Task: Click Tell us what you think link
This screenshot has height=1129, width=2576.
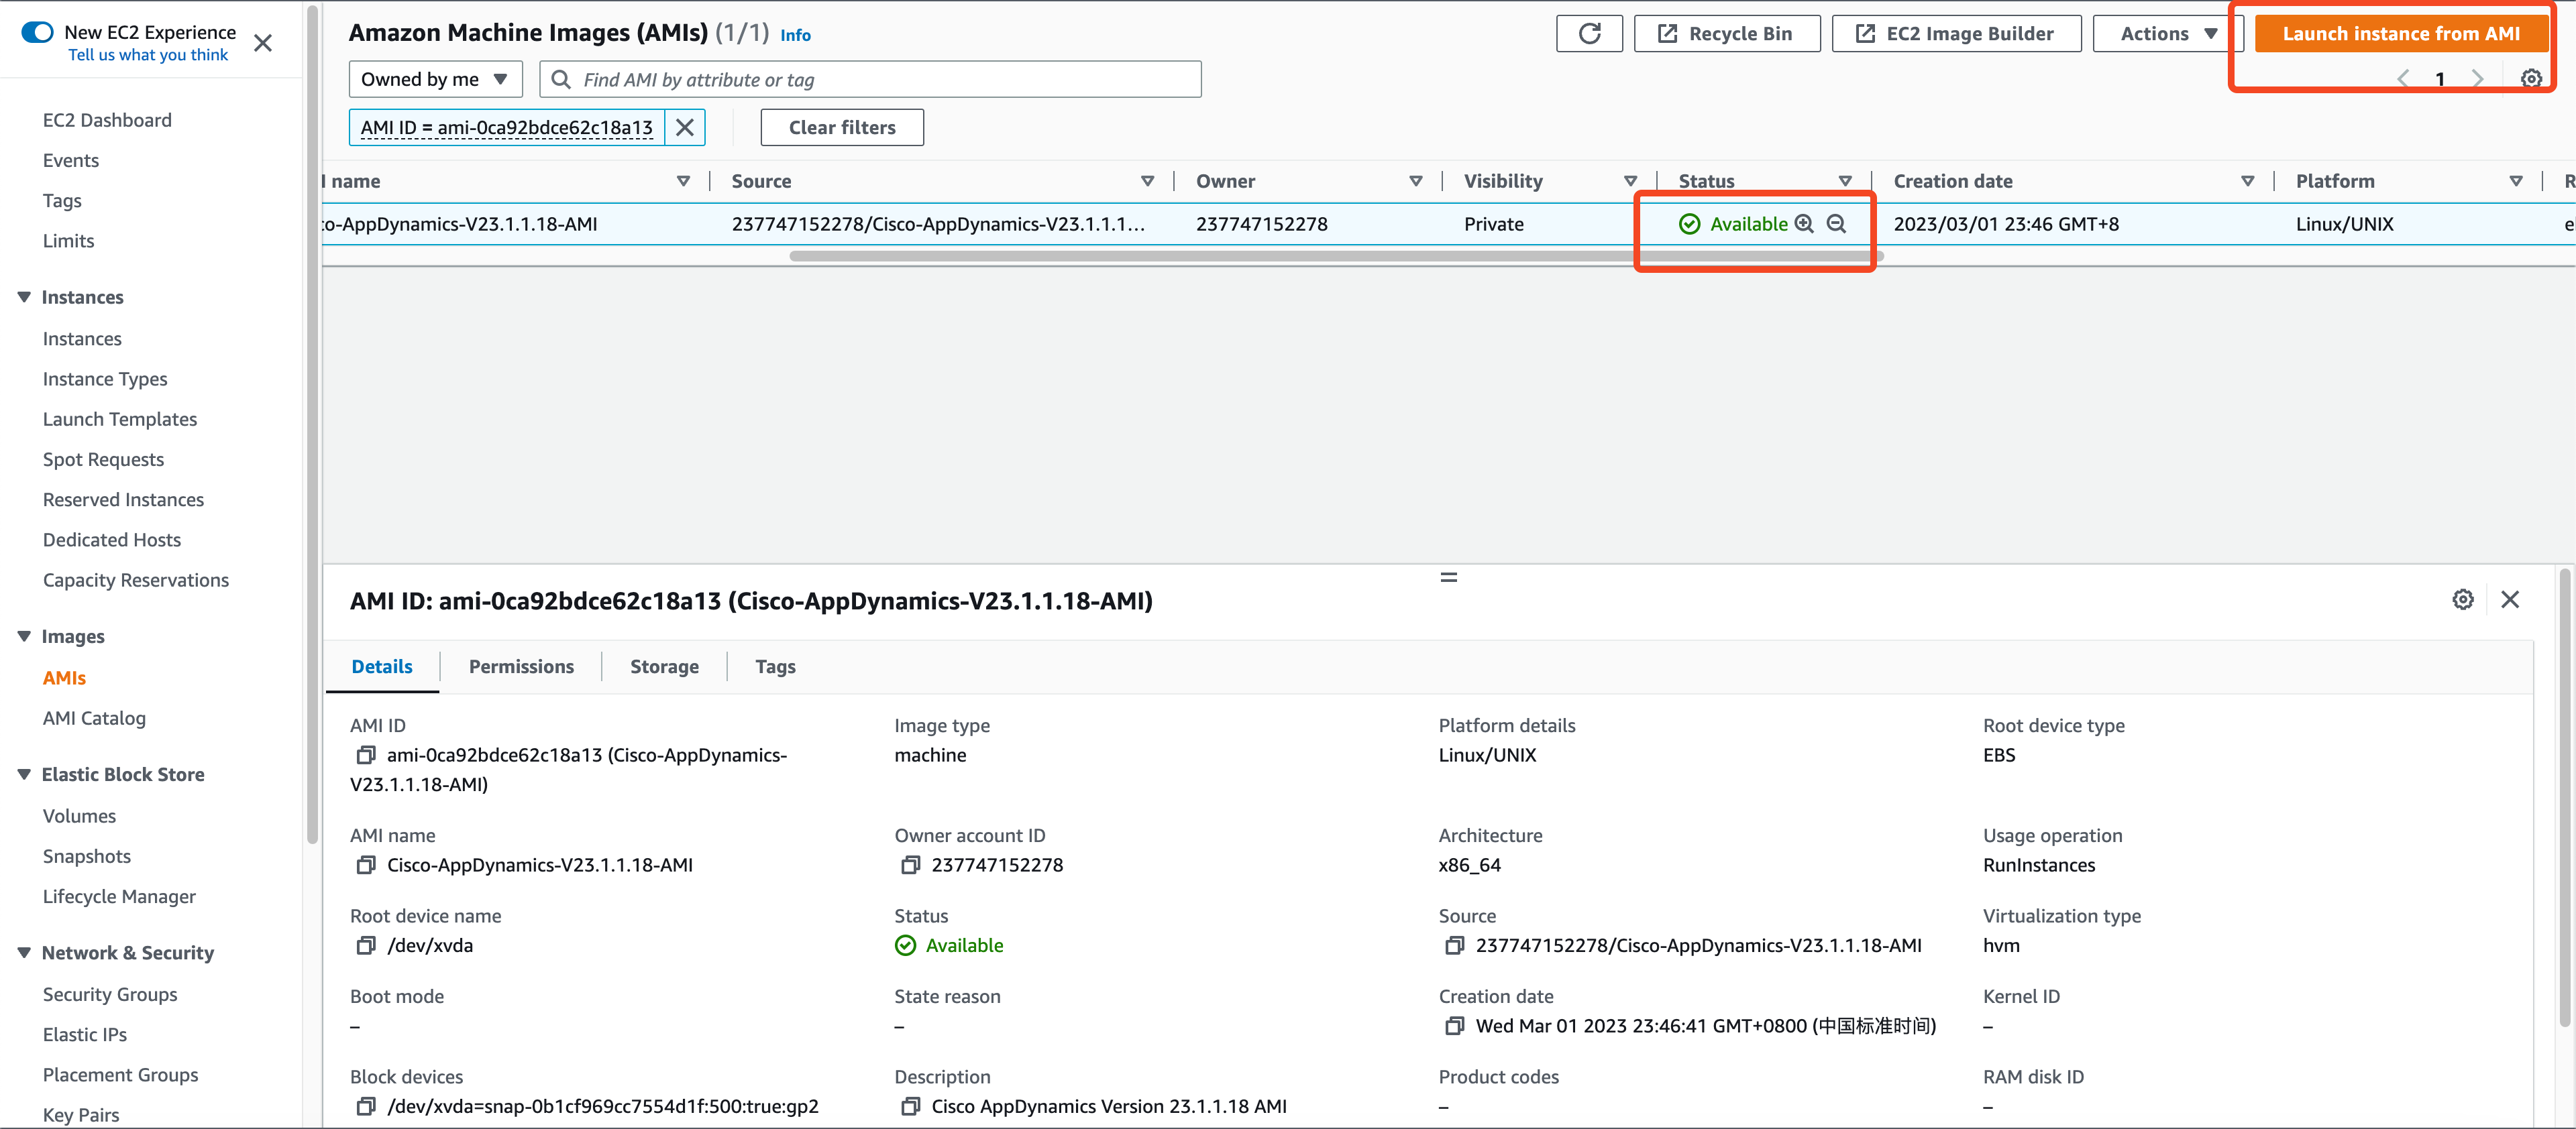Action: (148, 55)
